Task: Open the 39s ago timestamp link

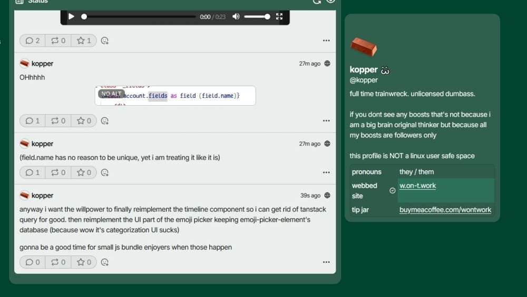Action: pos(310,196)
